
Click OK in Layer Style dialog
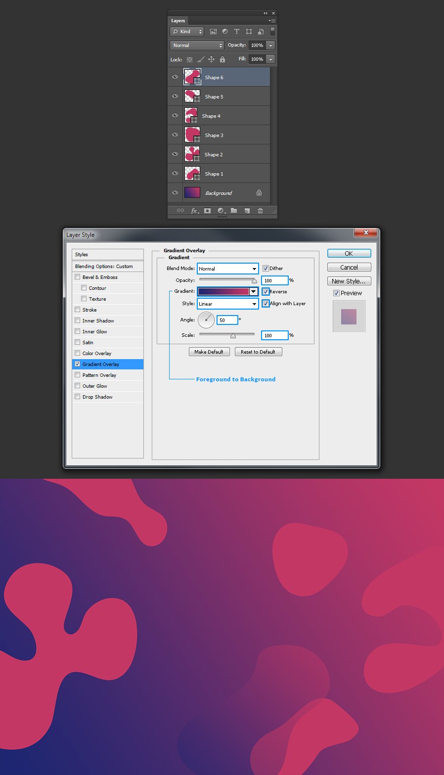coord(349,253)
